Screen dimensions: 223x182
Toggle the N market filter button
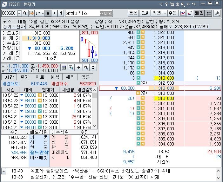pyautogui.click(x=61, y=13)
